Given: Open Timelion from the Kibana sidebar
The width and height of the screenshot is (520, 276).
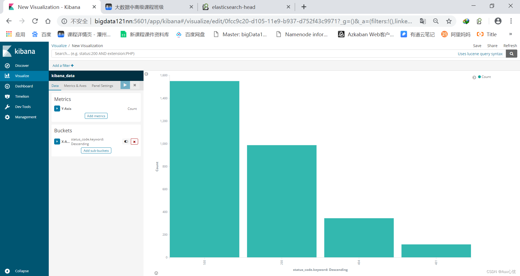Looking at the screenshot, I should [22, 96].
